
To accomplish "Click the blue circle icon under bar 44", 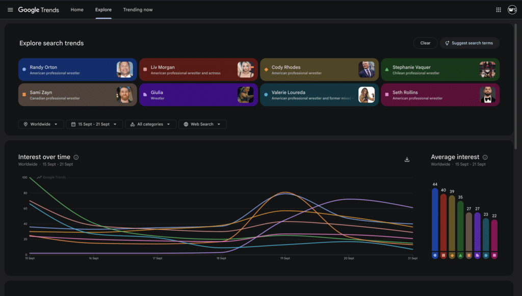I will tap(435, 255).
